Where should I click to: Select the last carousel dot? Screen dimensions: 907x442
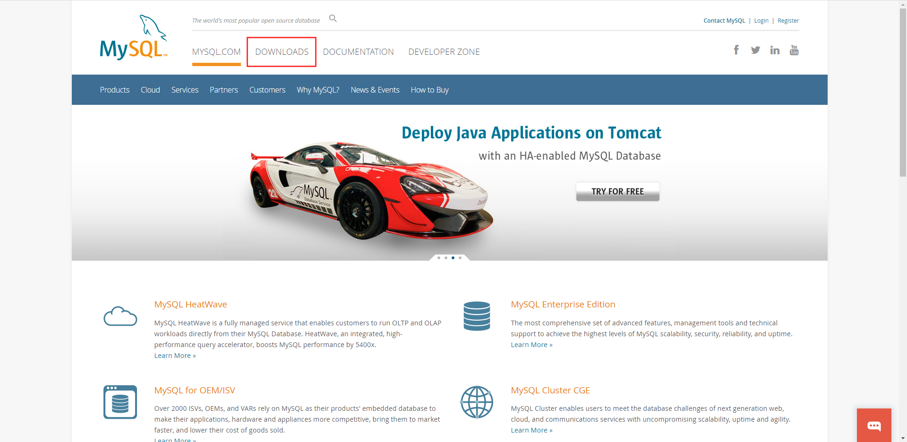click(460, 258)
